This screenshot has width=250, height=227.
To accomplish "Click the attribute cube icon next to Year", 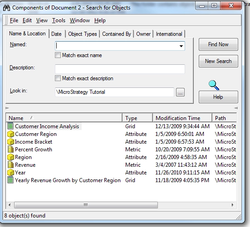I will tap(11, 172).
